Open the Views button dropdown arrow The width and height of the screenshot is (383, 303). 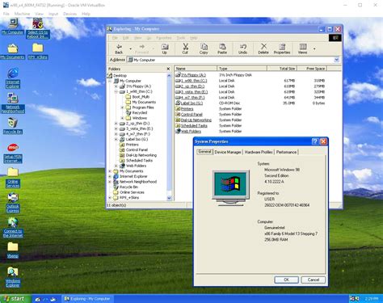tap(314, 48)
